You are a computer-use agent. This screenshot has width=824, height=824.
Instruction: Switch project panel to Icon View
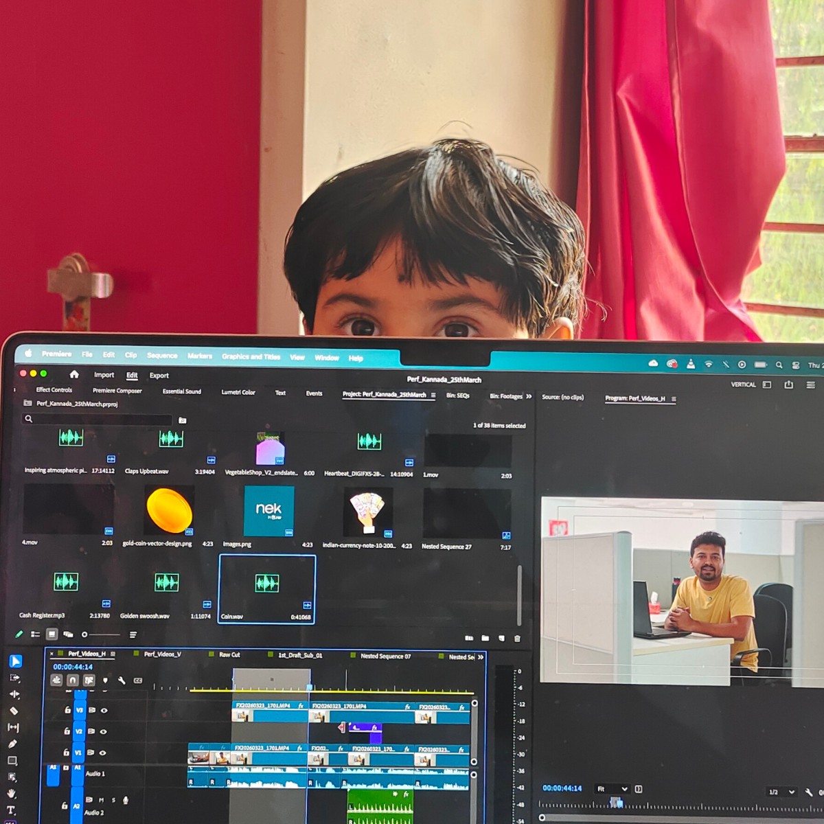pyautogui.click(x=51, y=634)
